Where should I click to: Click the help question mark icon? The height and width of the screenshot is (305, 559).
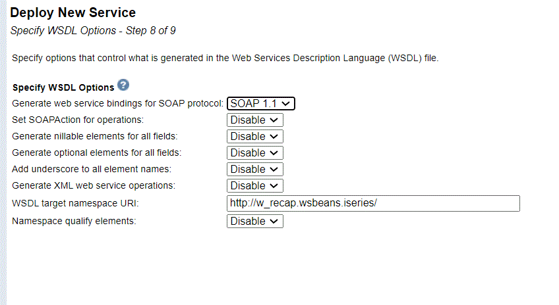123,85
